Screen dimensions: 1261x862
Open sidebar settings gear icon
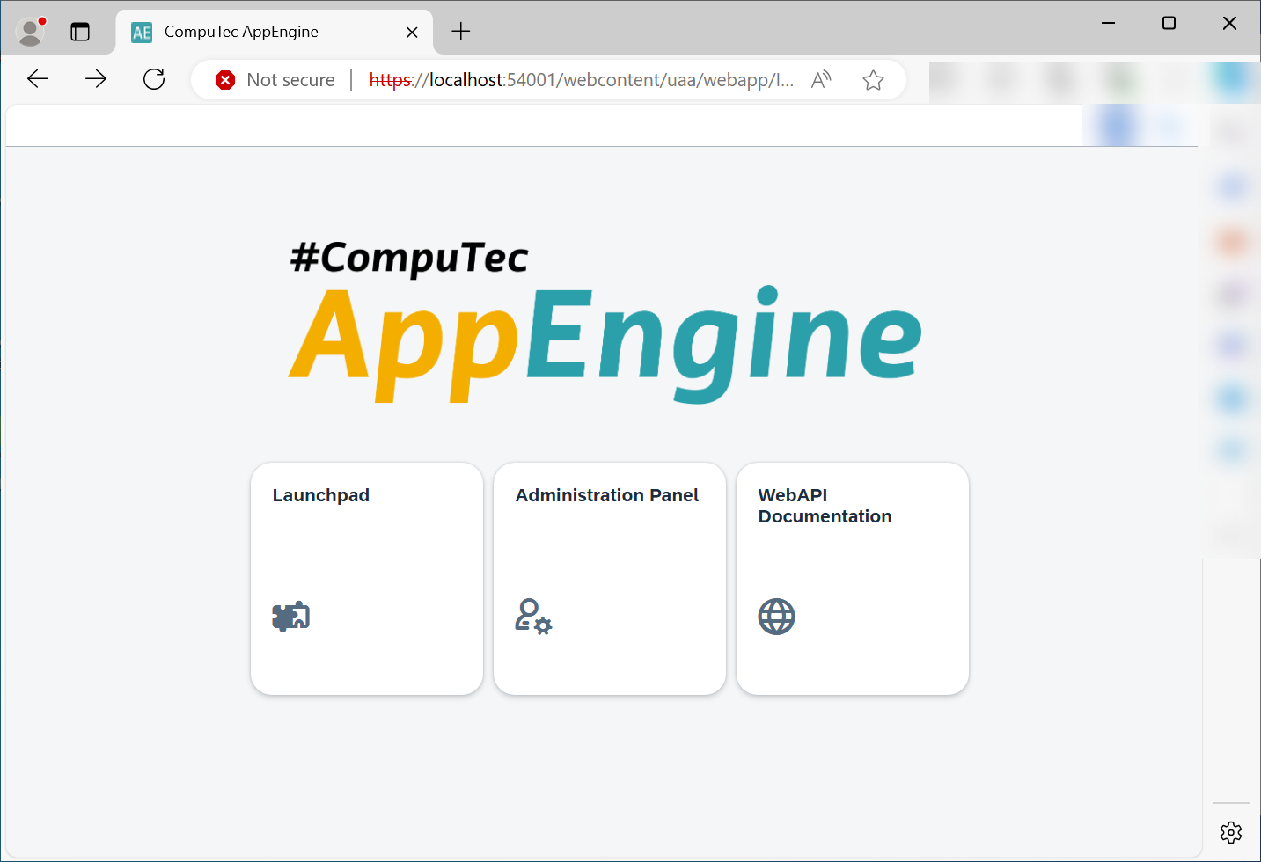pos(1231,832)
